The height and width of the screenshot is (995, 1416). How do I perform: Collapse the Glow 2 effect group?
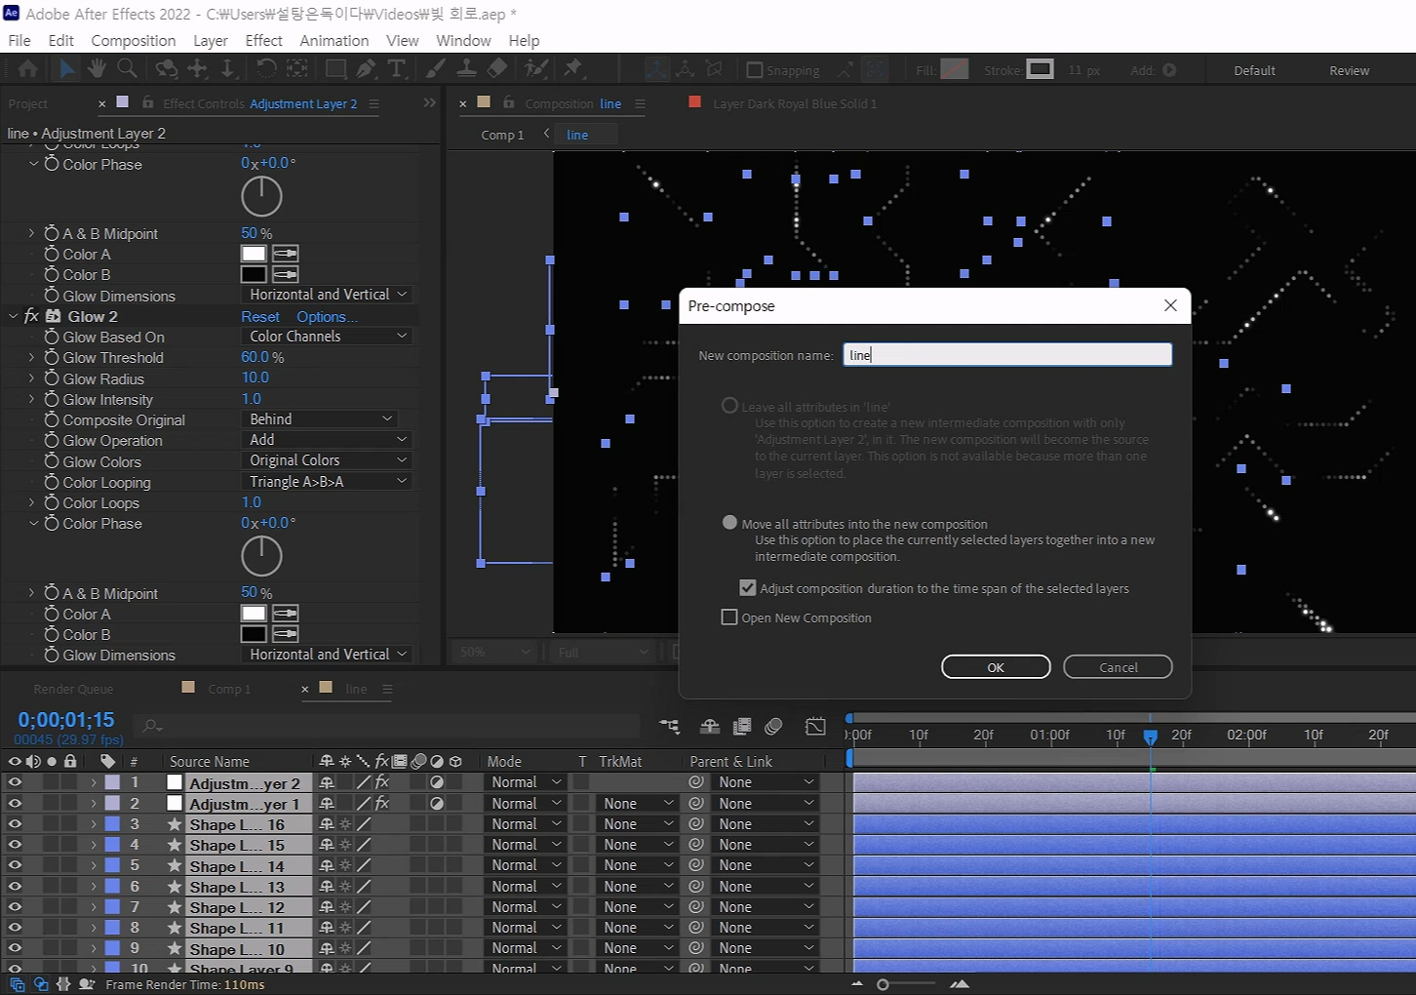[14, 316]
